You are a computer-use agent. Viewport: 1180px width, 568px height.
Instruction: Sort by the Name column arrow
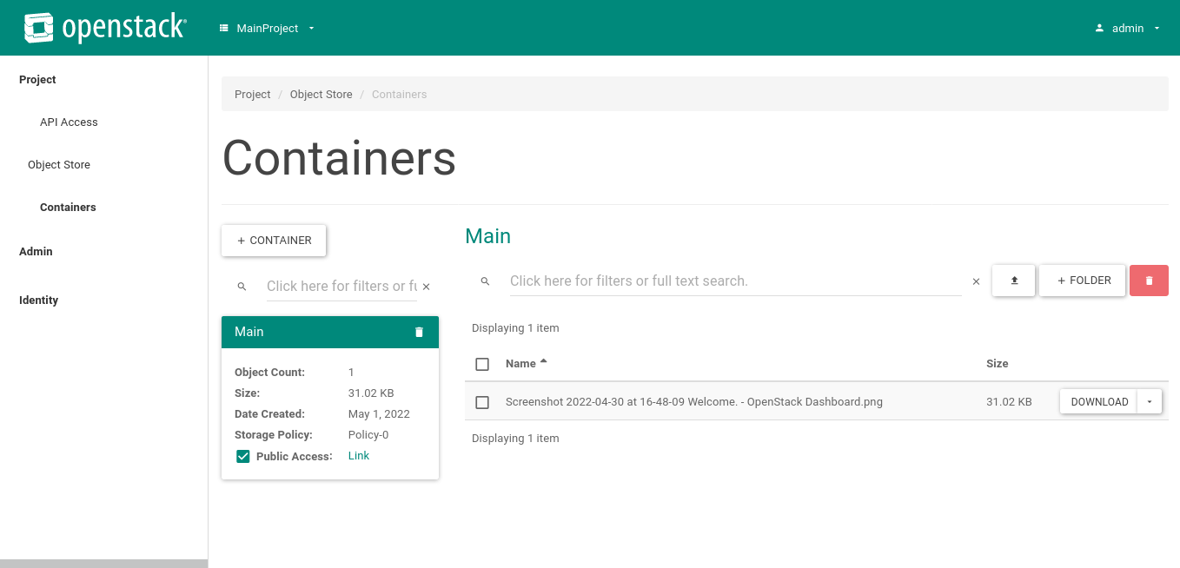[x=544, y=361]
